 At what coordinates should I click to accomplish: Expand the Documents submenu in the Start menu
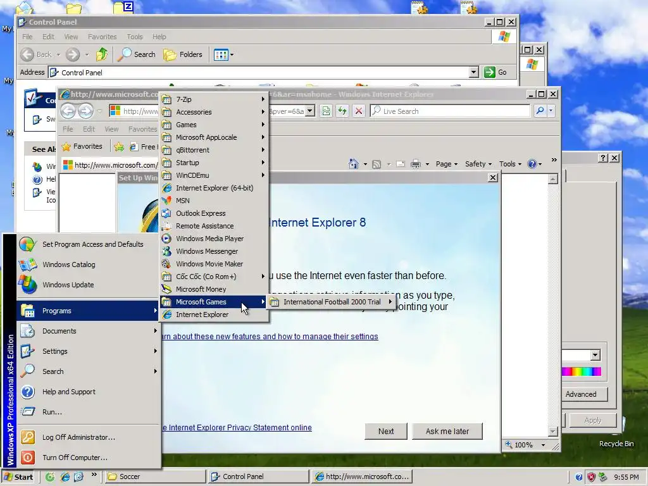tap(156, 330)
